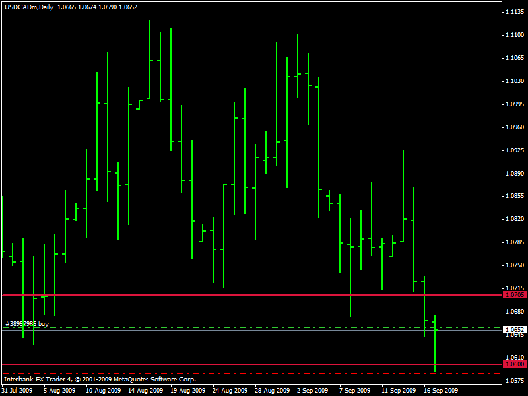Click the 14 Aug 2009 date label
The height and width of the screenshot is (396, 528).
click(145, 390)
